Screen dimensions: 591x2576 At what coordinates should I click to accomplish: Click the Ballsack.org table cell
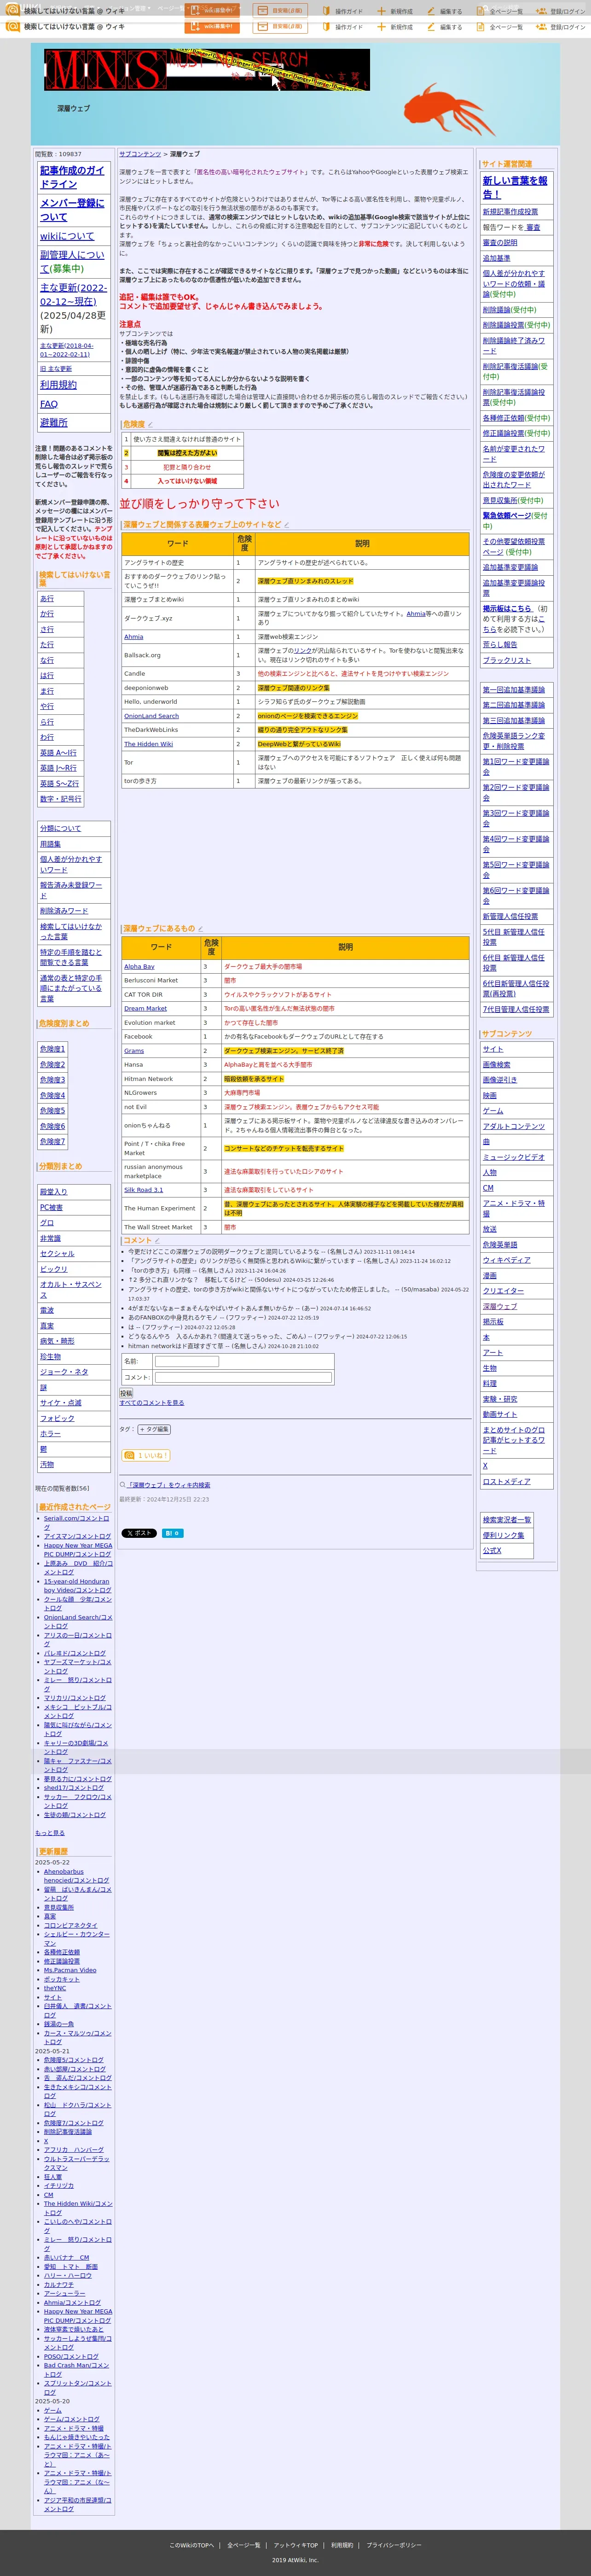tap(177, 655)
